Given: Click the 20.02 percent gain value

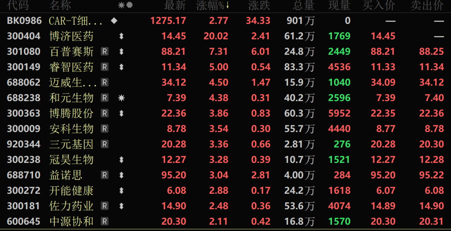Looking at the screenshot, I should pos(216,36).
